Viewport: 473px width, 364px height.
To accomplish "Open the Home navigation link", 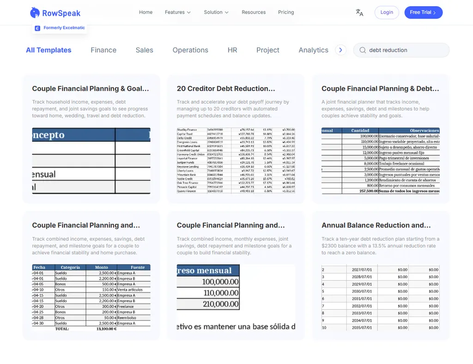I will pyautogui.click(x=146, y=12).
